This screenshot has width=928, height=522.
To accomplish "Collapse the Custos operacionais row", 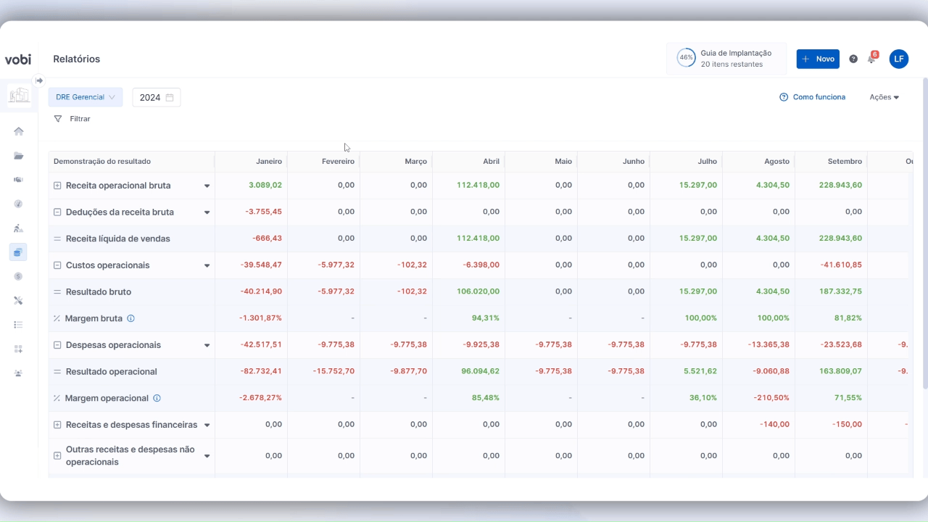I will [57, 265].
